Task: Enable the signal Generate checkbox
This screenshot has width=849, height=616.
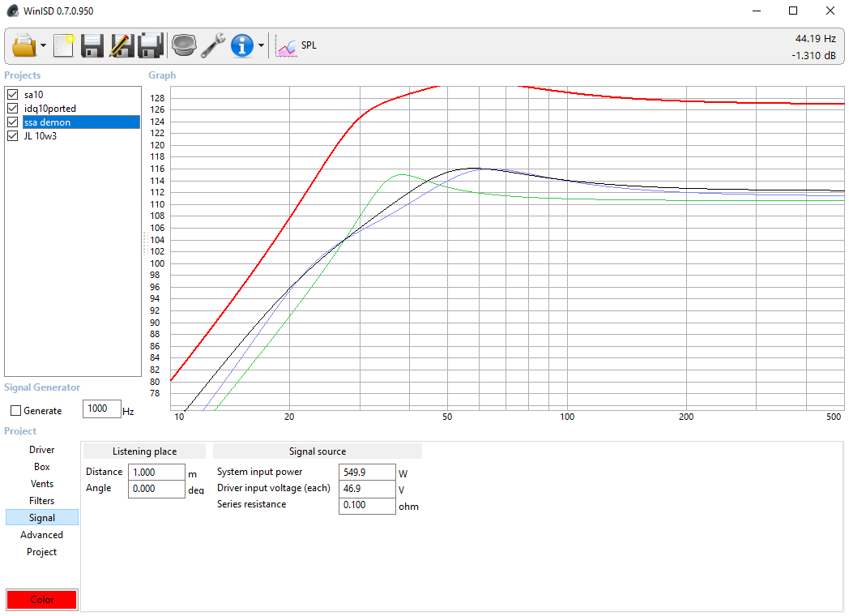Action: click(15, 411)
